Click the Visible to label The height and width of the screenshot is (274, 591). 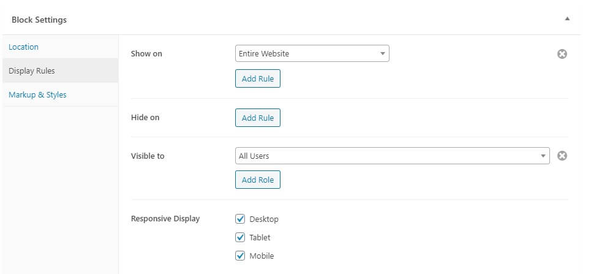(148, 156)
